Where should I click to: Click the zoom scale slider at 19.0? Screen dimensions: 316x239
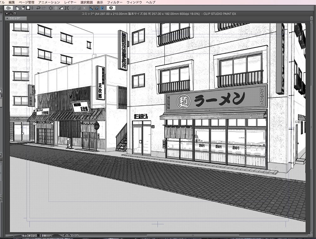click(x=16, y=236)
